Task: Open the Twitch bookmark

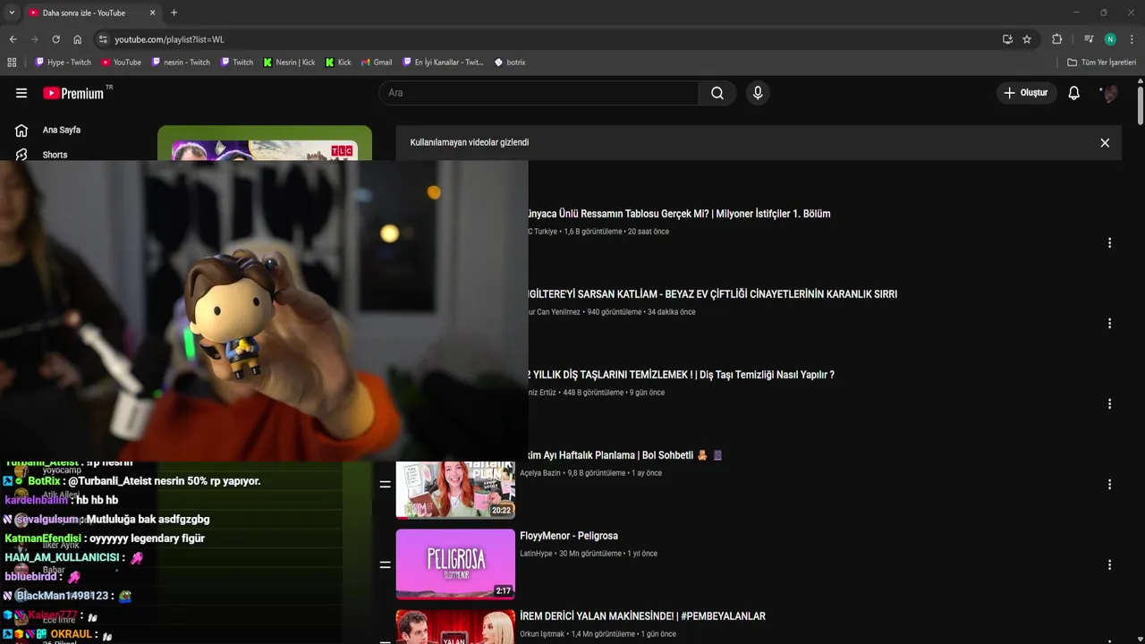Action: pos(236,63)
